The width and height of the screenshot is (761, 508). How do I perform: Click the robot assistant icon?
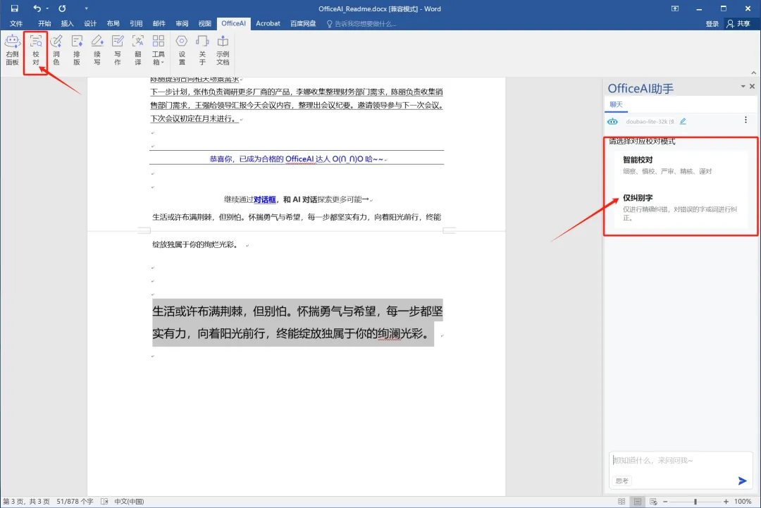(x=613, y=121)
